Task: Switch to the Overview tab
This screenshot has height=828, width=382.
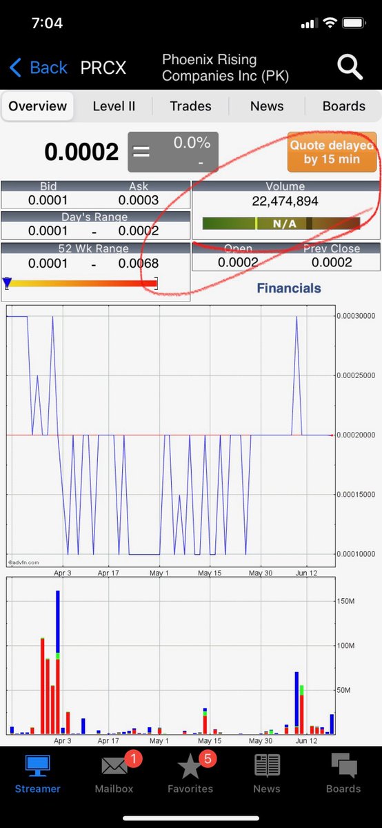Action: pos(38,106)
